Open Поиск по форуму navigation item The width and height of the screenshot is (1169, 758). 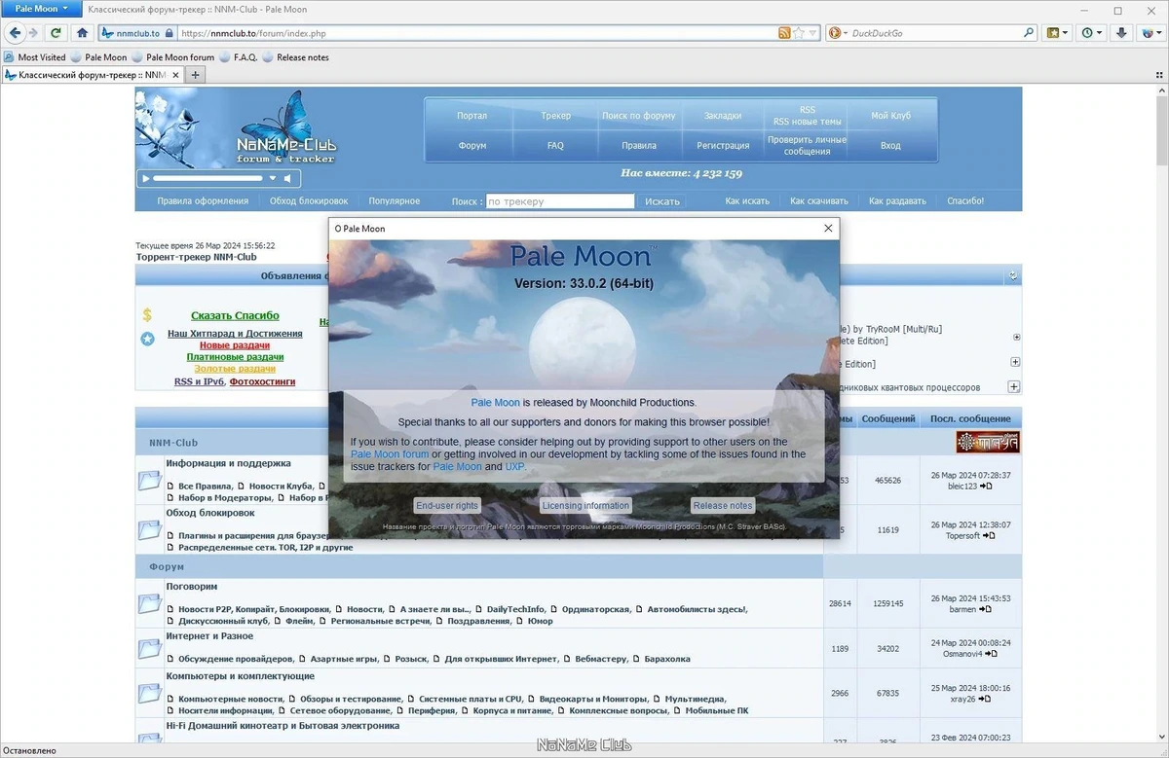click(638, 116)
